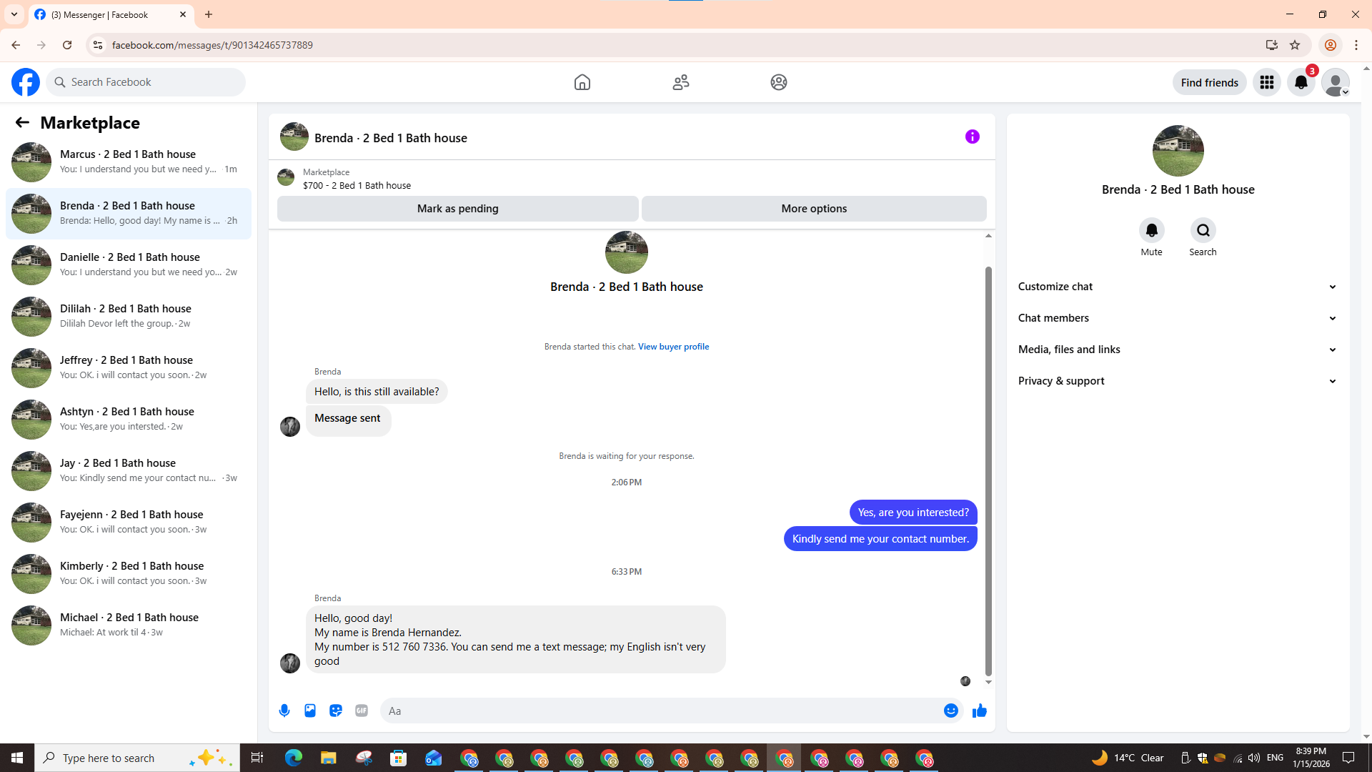Open the notifications bell
Screen dimensions: 1372x772
click(1301, 82)
